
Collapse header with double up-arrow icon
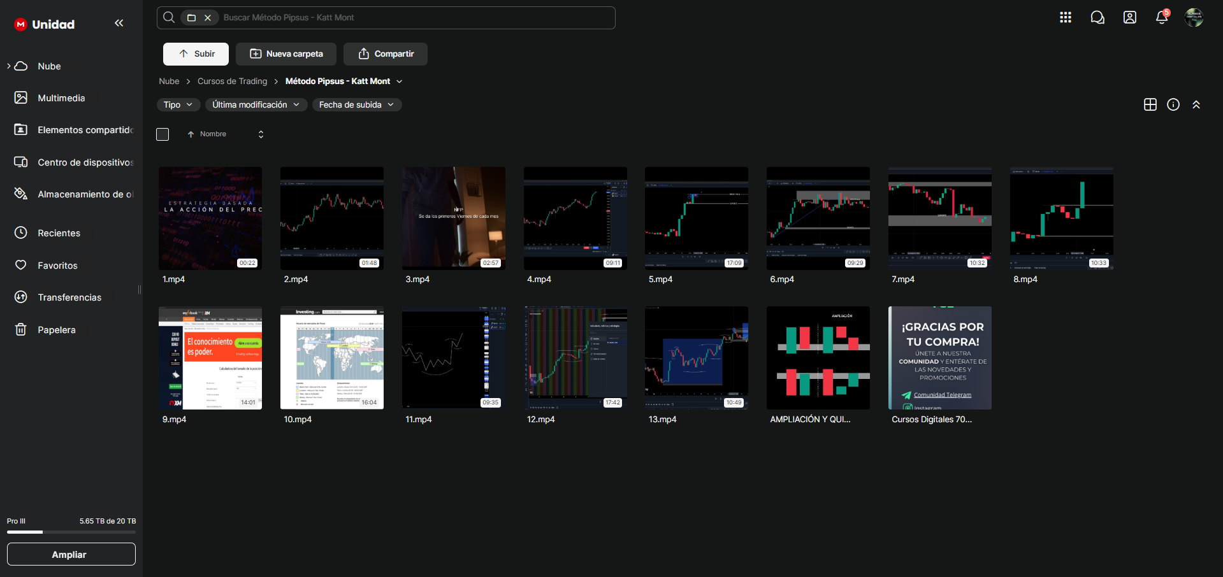[1196, 104]
